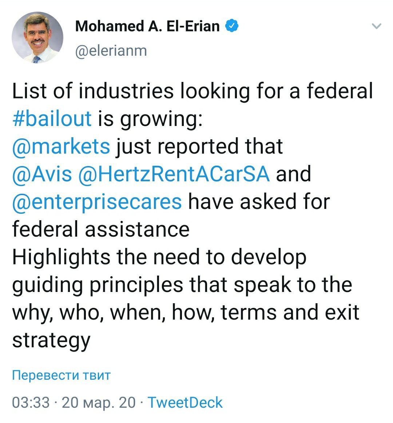This screenshot has height=423, width=393.
Task: Click the 03:33 tweet timestamp
Action: click(31, 403)
